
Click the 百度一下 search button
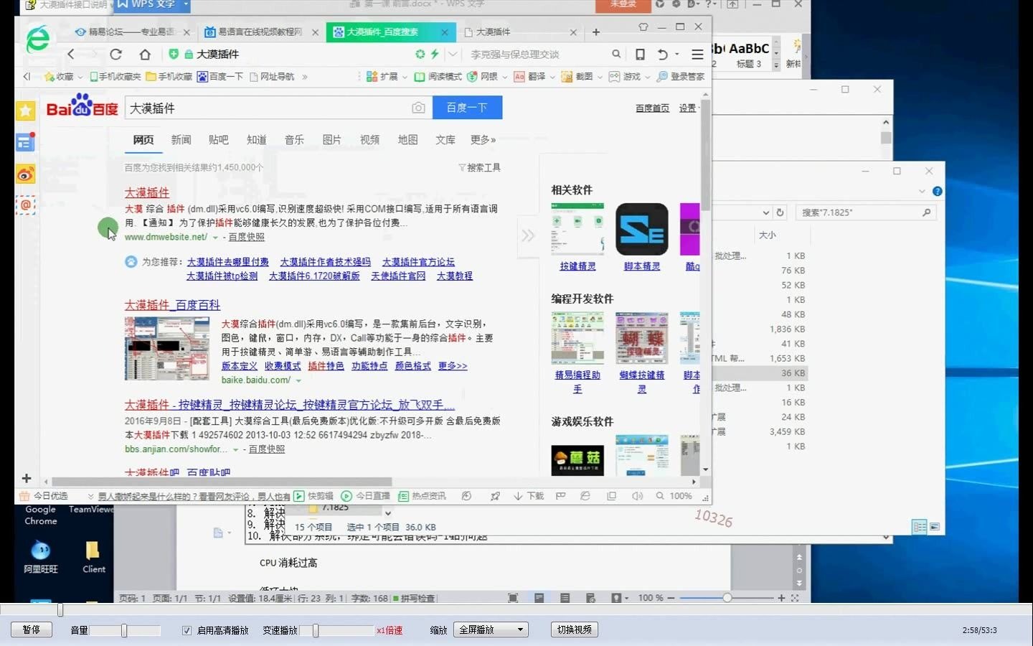click(x=467, y=108)
